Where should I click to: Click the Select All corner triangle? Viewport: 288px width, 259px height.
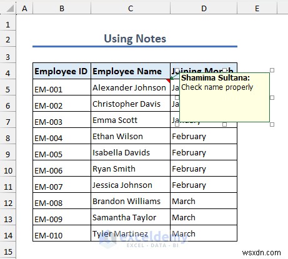click(x=10, y=9)
